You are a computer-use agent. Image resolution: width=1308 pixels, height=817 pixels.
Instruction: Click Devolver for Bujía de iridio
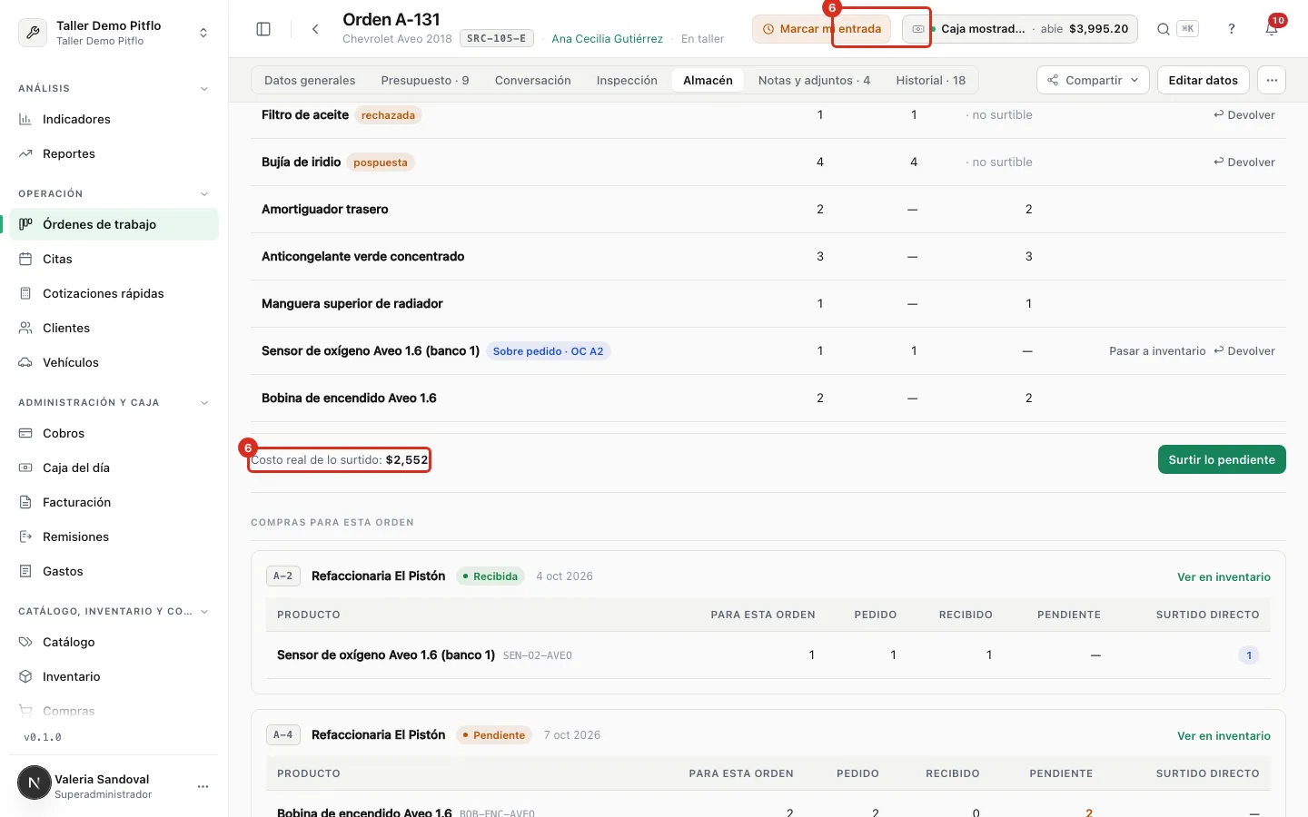coord(1244,162)
